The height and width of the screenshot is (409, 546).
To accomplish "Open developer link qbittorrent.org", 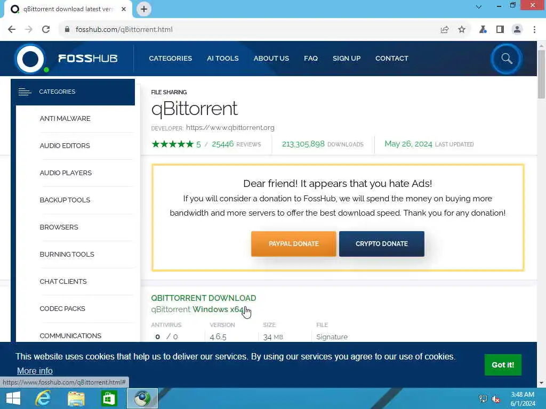I will pyautogui.click(x=230, y=128).
